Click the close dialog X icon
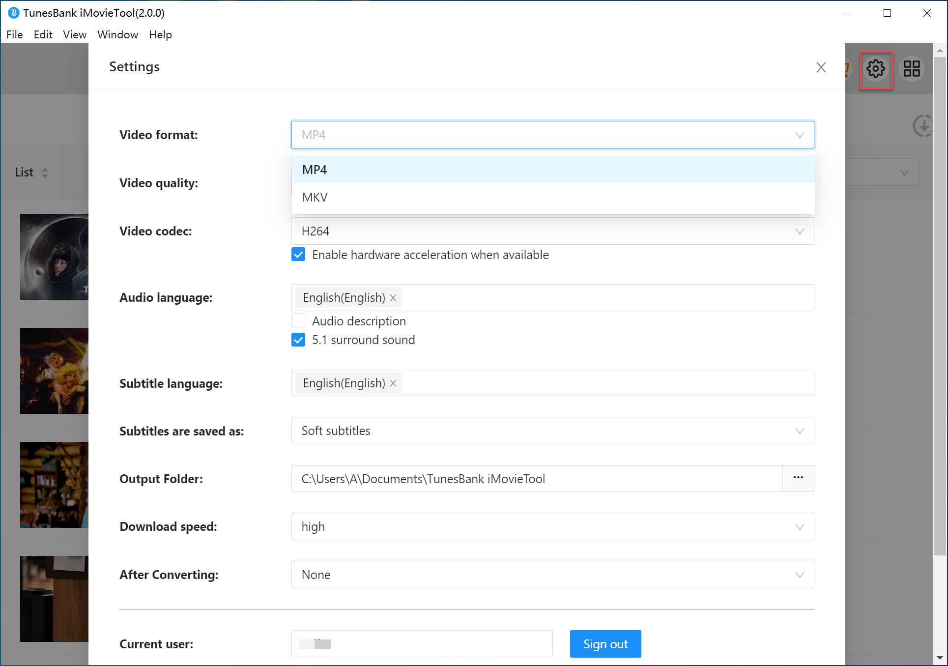The width and height of the screenshot is (948, 666). click(x=821, y=67)
